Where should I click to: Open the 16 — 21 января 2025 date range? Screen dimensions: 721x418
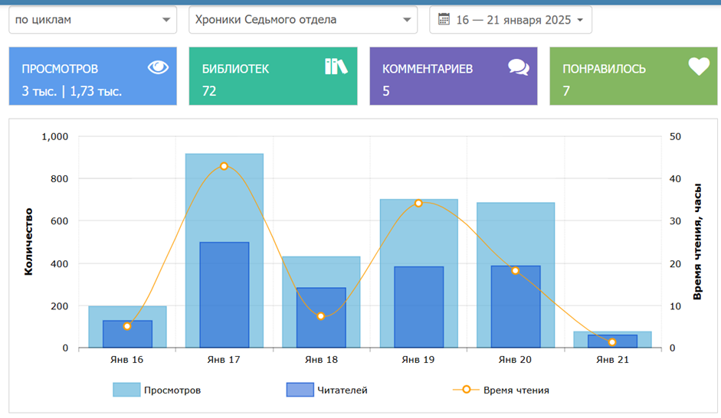pos(513,20)
